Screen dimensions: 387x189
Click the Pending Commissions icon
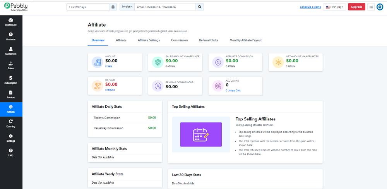(x=158, y=86)
